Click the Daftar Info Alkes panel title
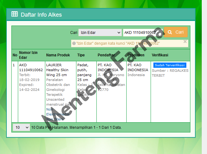This screenshot has width=207, height=154. click(41, 14)
